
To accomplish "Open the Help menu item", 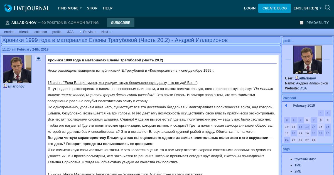I will [x=108, y=8].
